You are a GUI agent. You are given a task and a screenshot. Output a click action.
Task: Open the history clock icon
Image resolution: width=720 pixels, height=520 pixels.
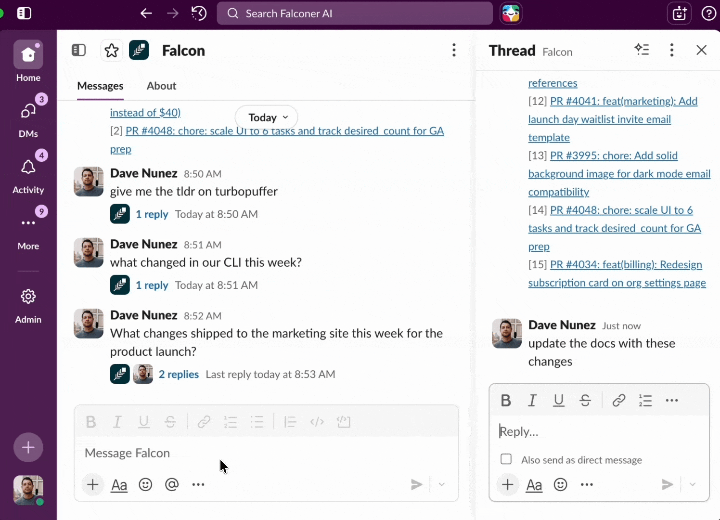[x=199, y=13]
